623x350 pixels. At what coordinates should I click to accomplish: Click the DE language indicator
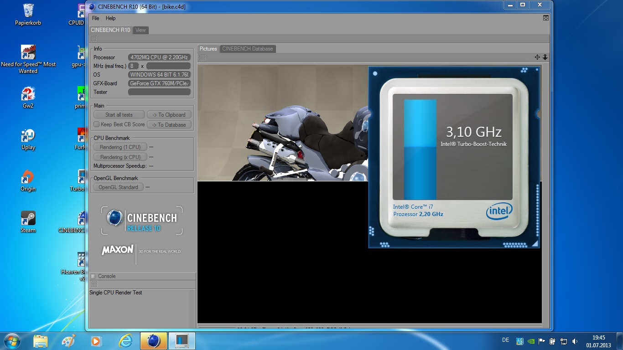point(505,340)
